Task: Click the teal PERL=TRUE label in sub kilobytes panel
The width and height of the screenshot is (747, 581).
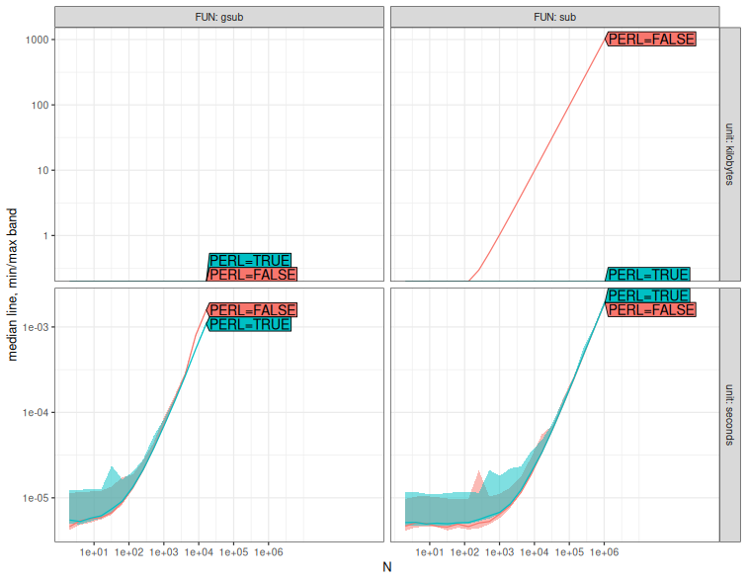Action: (648, 275)
